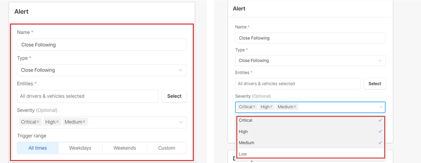Remove the Critical tag in left Severity field
Viewport: 421px width, 163px height.
[38, 122]
